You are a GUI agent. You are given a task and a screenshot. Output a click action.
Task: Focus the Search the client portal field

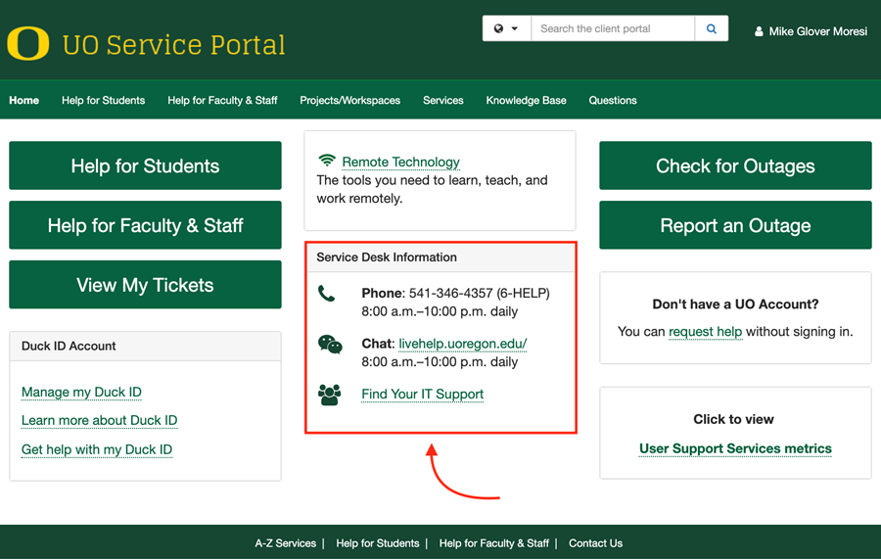pyautogui.click(x=613, y=28)
